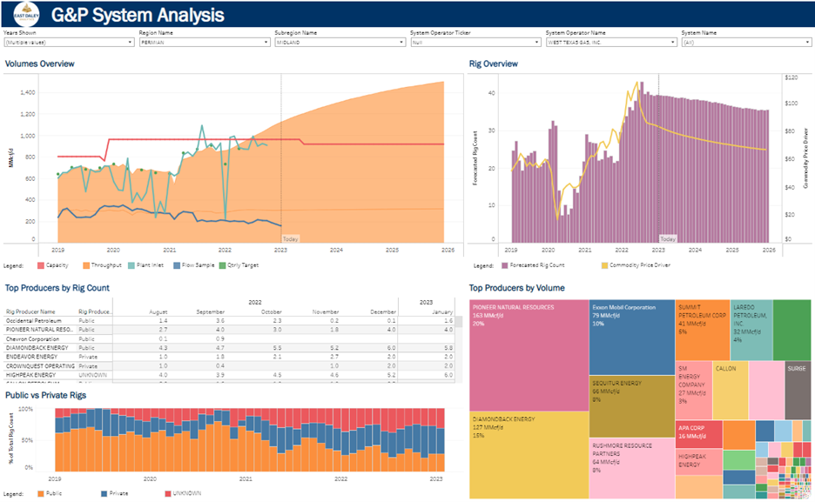This screenshot has width=815, height=502.
Task: Click the Summit Petroleum Corp treemap tile
Action: [703, 330]
